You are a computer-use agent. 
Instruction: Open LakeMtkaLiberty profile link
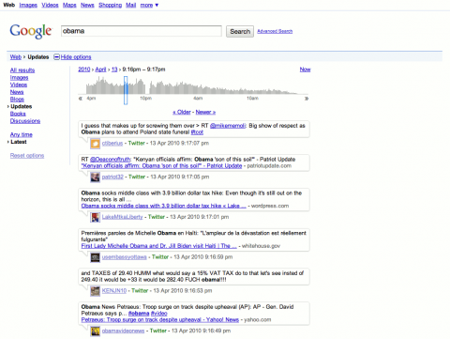(x=122, y=217)
